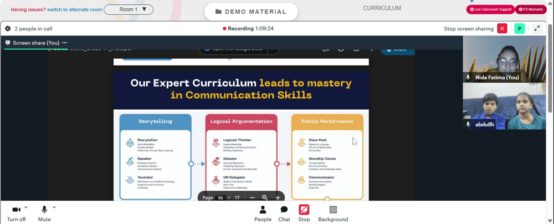Click the Debater robot icon
The height and width of the screenshot is (224, 554).
click(x=216, y=161)
